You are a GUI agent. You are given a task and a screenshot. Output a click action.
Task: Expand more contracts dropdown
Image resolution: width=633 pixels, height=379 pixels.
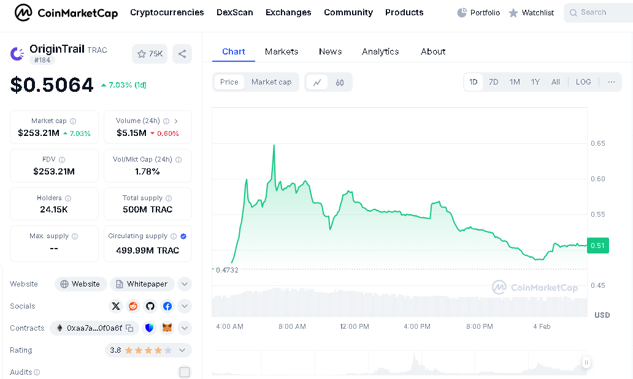click(x=185, y=328)
